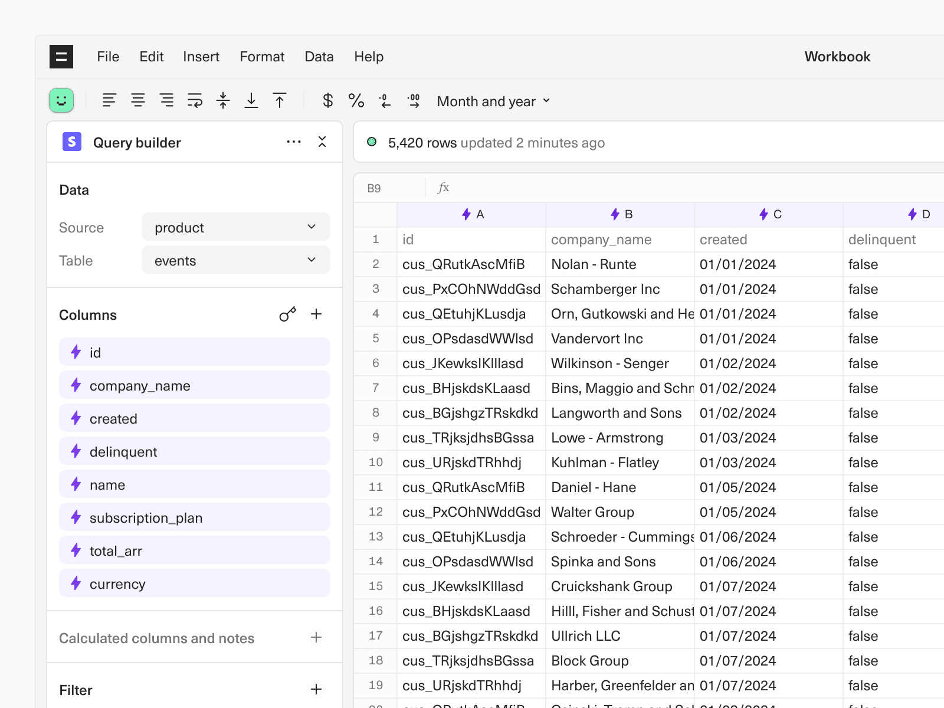Apply currency dollar format
This screenshot has height=708, width=944.
pos(328,100)
